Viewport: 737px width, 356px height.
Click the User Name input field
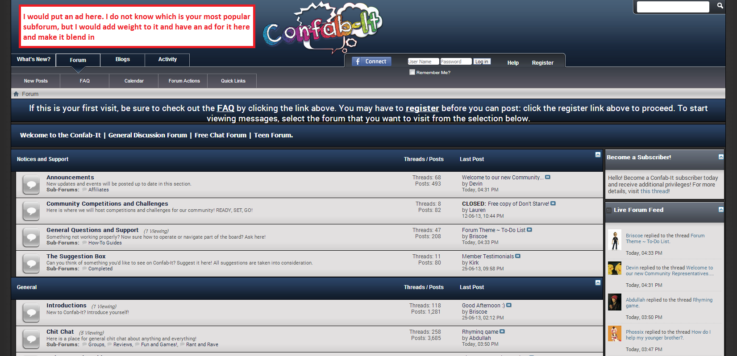pyautogui.click(x=423, y=62)
